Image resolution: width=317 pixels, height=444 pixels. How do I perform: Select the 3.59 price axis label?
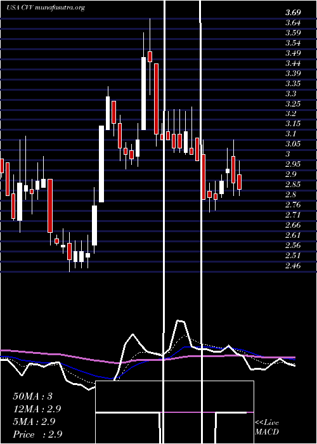293,33
